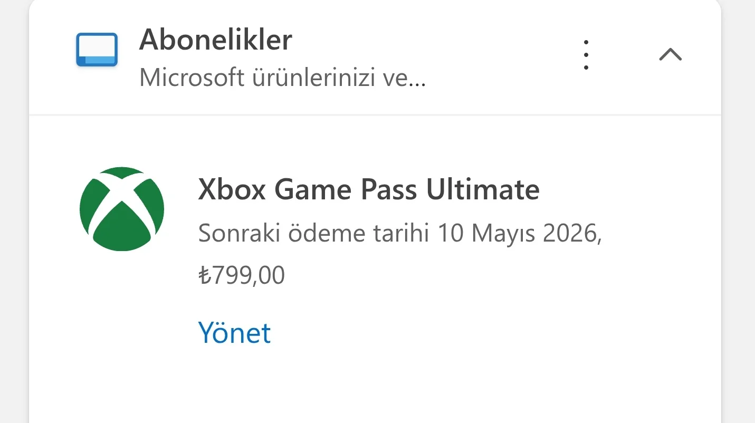Screen dimensions: 755x423
Task: Collapse the Abonelikler section with chevron
Action: (670, 54)
